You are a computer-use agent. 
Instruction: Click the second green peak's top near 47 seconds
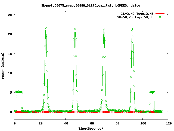coord(75,29)
